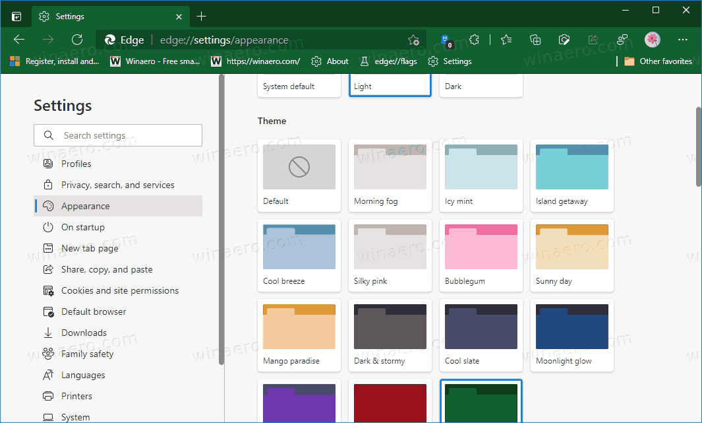Open the new tab plus button

(202, 16)
